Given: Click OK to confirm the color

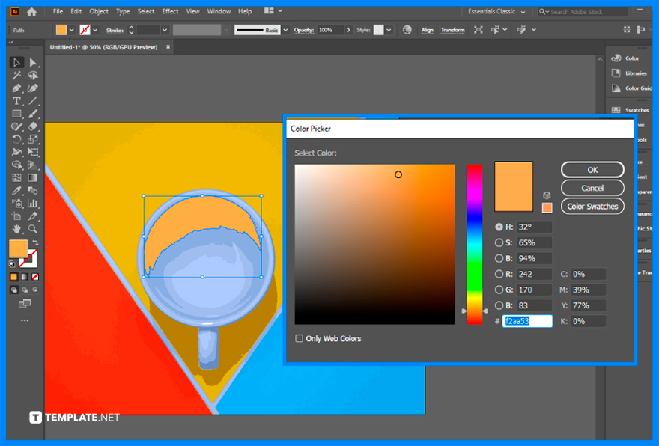Looking at the screenshot, I should tap(592, 169).
